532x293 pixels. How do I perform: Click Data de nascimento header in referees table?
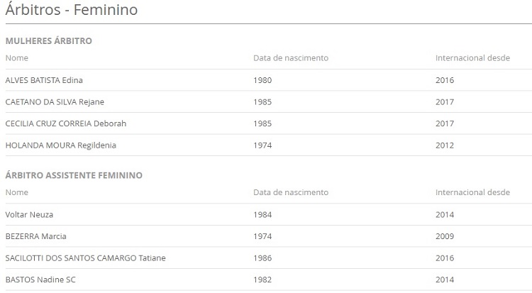tap(291, 58)
